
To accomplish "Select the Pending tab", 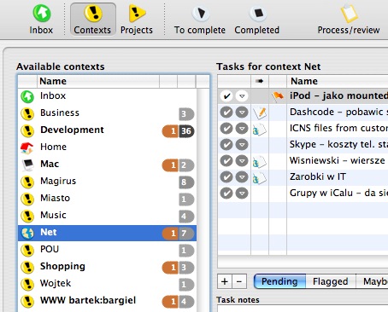I will pos(279,281).
